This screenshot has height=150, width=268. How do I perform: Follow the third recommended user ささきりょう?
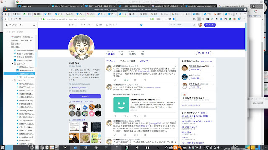coord(195,87)
